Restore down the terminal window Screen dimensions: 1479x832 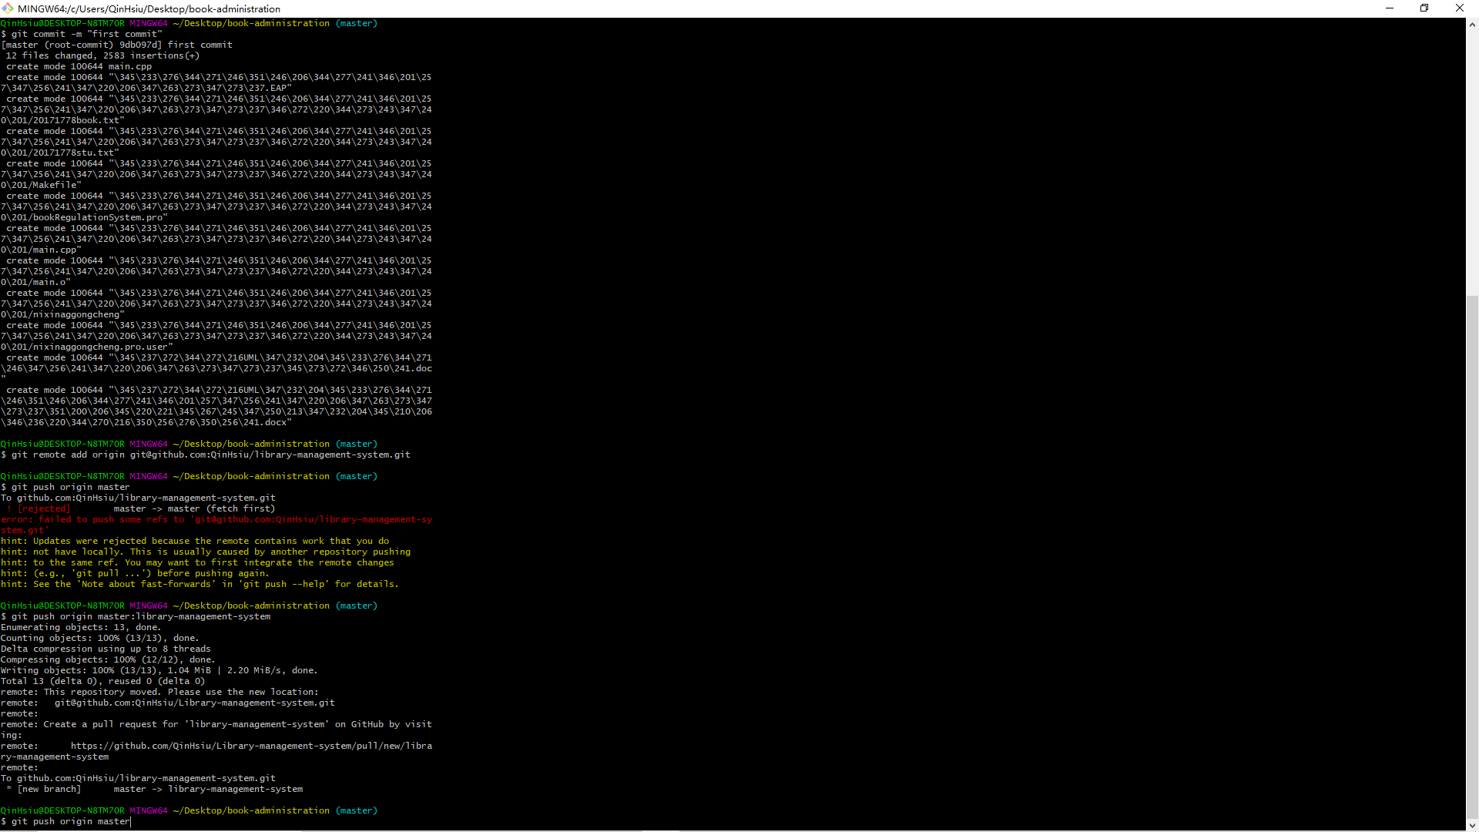click(x=1424, y=8)
